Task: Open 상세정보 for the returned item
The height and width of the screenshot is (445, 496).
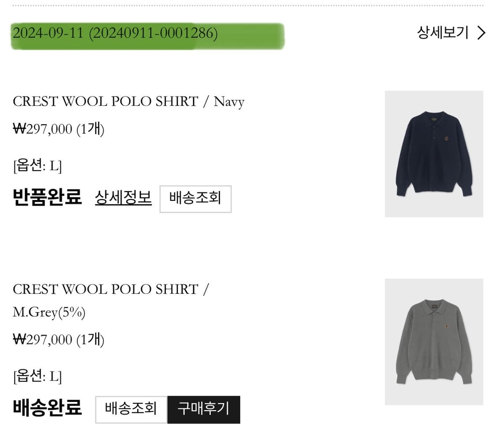Action: (x=123, y=197)
